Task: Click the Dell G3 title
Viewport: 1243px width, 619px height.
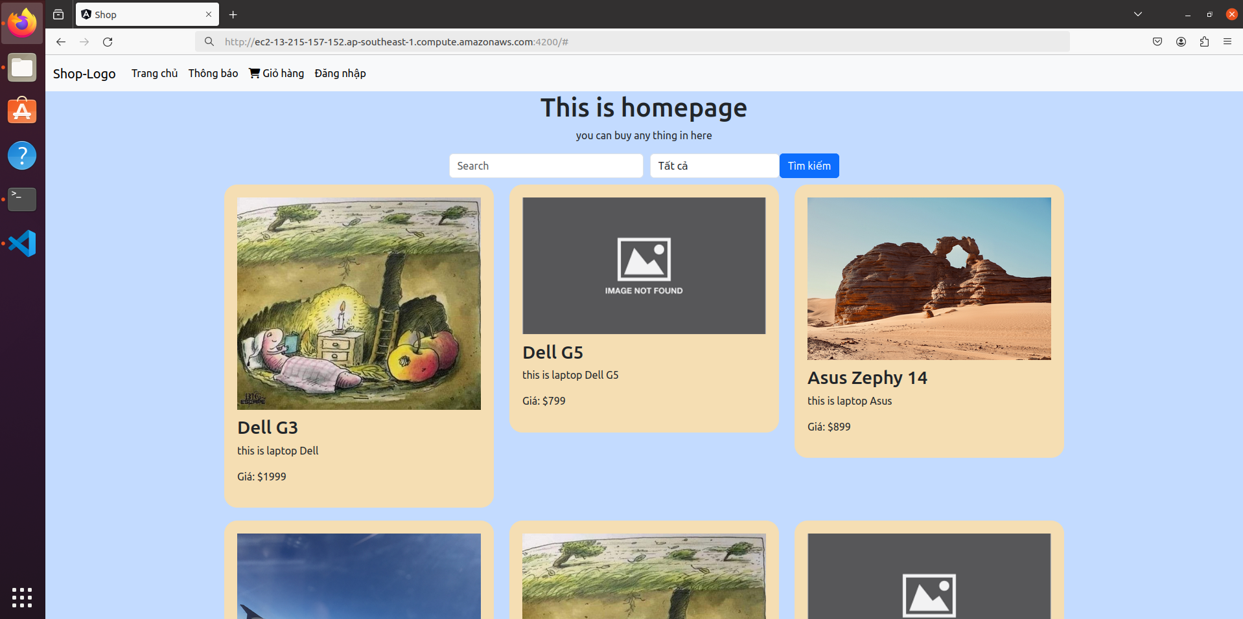Action: click(x=268, y=427)
